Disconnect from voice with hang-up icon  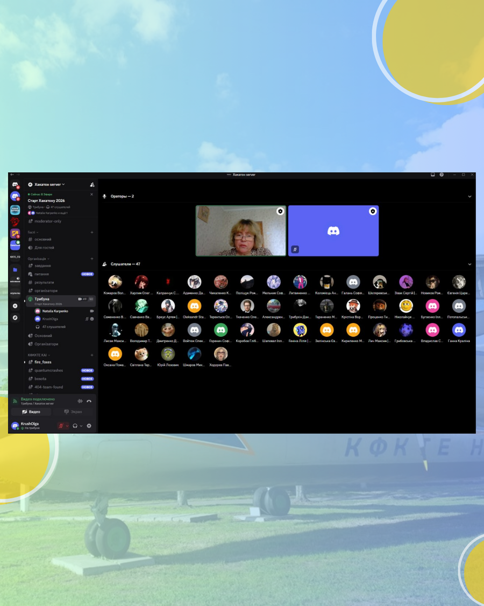click(x=89, y=401)
